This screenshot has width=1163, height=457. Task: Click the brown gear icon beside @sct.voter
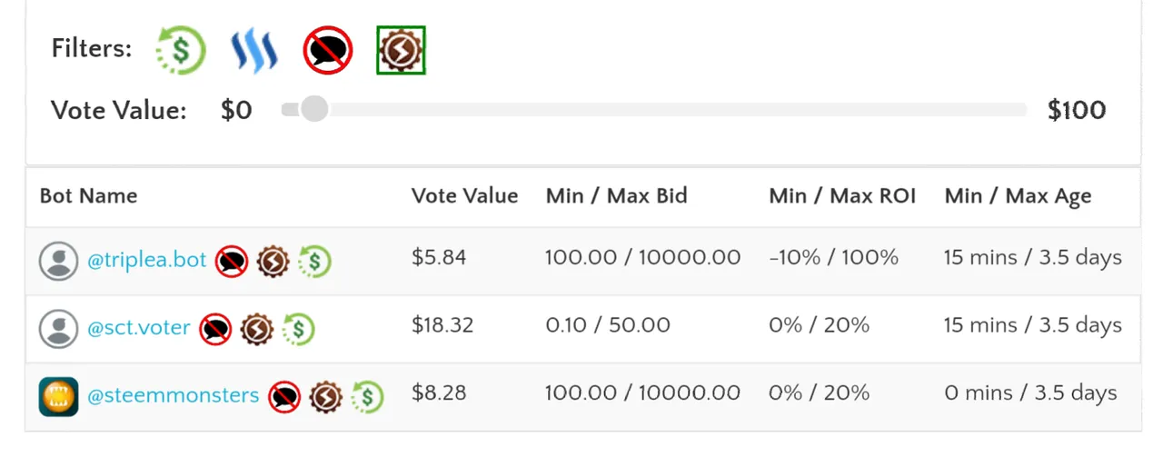point(256,329)
